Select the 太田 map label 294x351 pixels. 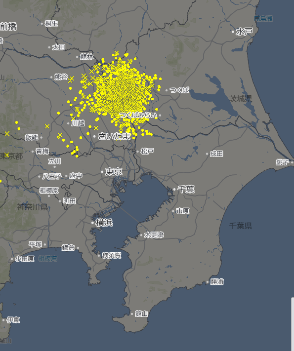59,47
